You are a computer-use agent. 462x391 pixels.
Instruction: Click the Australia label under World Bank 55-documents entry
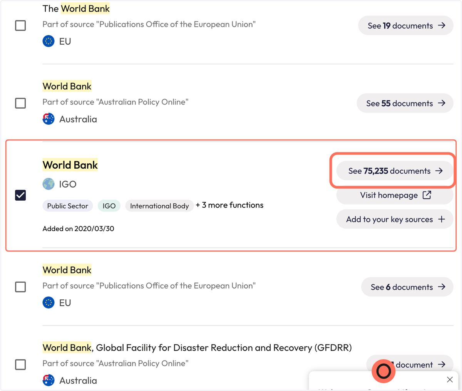78,119
